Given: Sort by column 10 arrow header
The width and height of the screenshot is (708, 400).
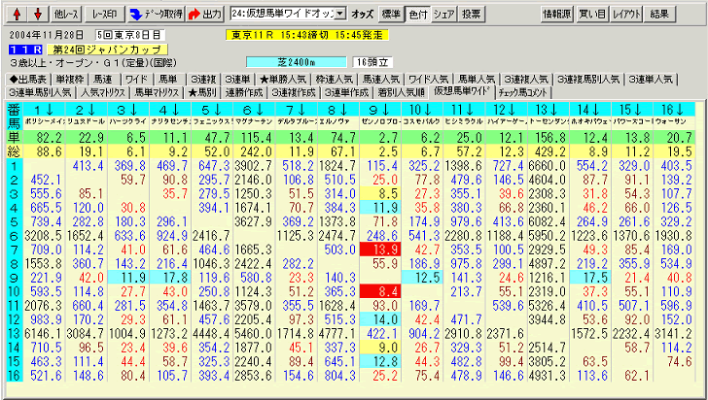Looking at the screenshot, I should [x=422, y=109].
